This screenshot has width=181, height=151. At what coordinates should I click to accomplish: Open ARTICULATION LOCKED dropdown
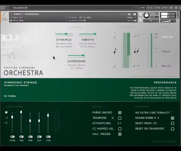coord(164,141)
